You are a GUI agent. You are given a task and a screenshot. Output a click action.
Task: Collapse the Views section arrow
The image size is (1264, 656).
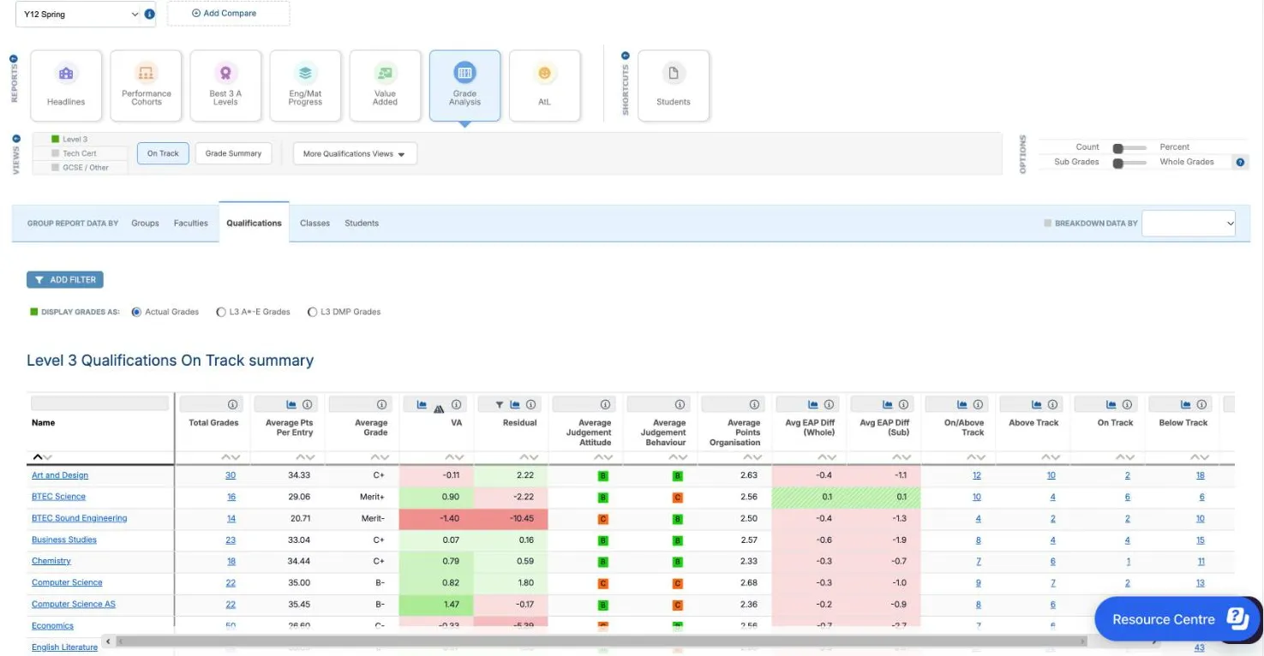tap(17, 138)
